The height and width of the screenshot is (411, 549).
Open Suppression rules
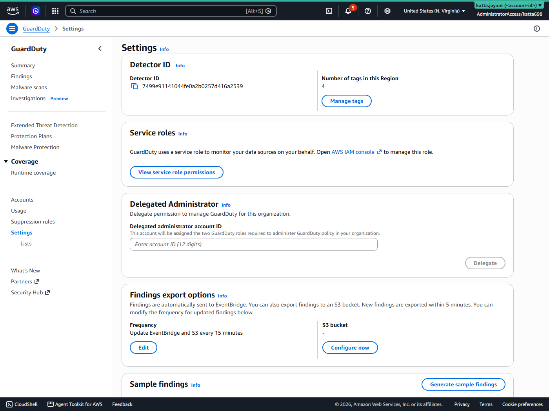[x=33, y=222]
